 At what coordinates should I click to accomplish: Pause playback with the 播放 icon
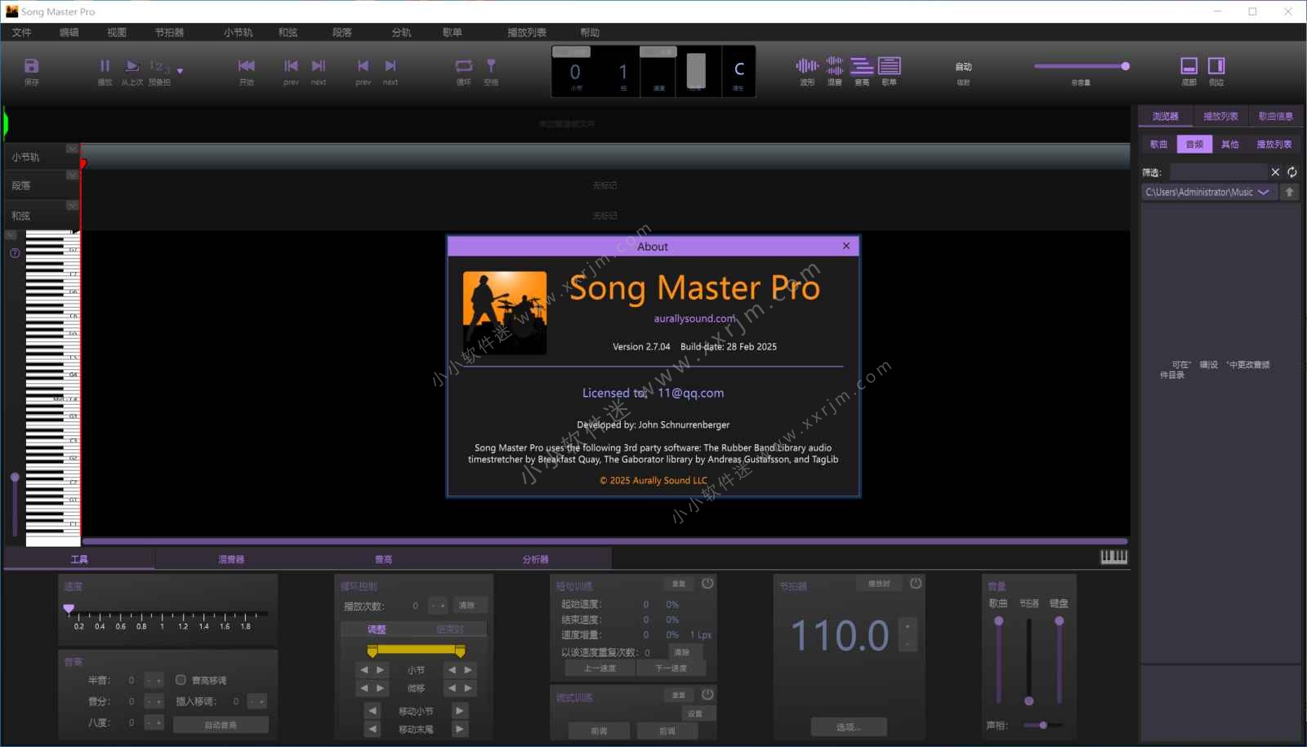(x=105, y=66)
